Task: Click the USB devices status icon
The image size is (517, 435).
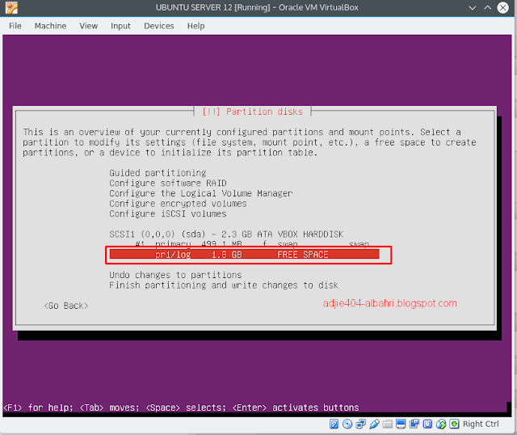Action: pyautogui.click(x=374, y=424)
